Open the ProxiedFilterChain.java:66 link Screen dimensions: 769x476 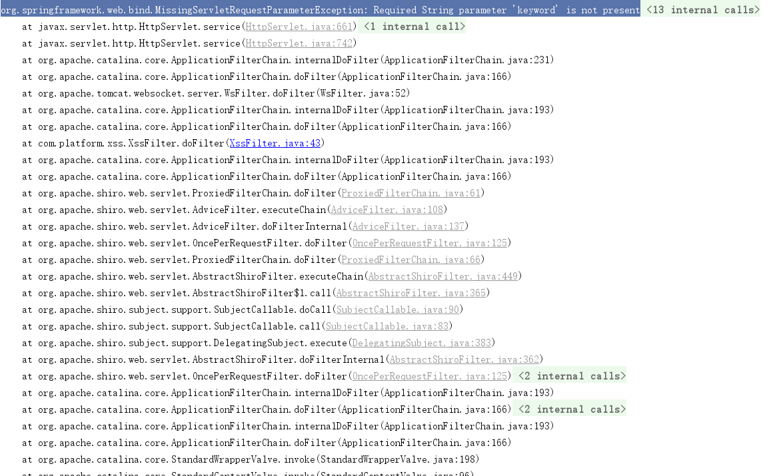(410, 260)
